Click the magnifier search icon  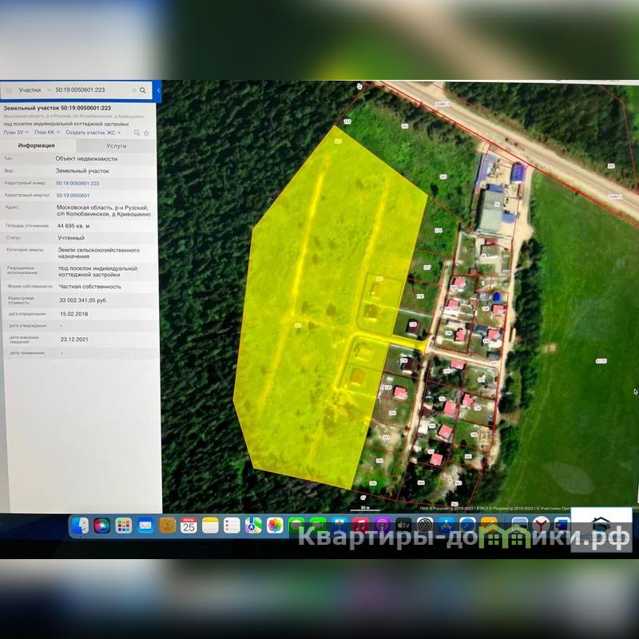coord(143,91)
